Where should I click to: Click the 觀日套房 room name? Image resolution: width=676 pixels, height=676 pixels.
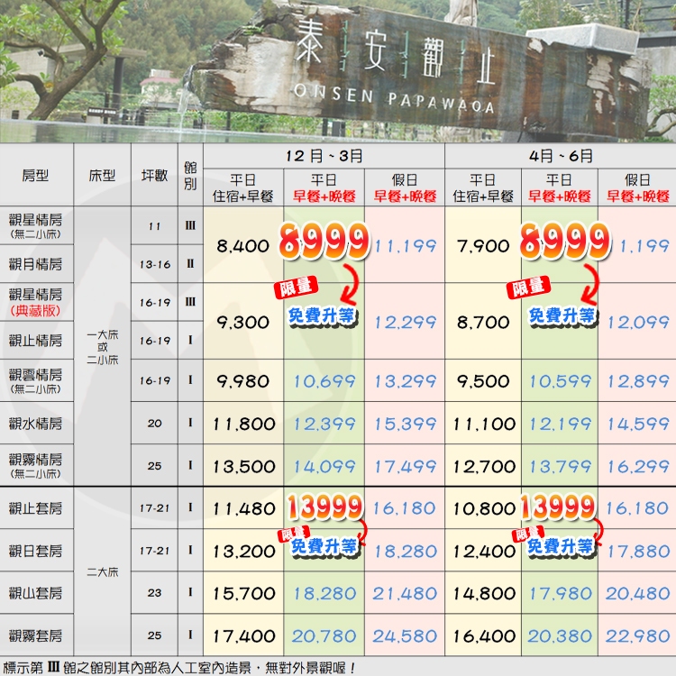(35, 551)
